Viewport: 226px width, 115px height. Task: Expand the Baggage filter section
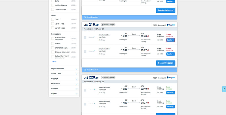pyautogui.click(x=64, y=79)
